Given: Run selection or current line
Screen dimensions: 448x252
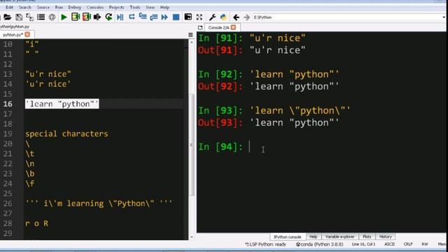Looking at the screenshot, I should [x=97, y=17].
